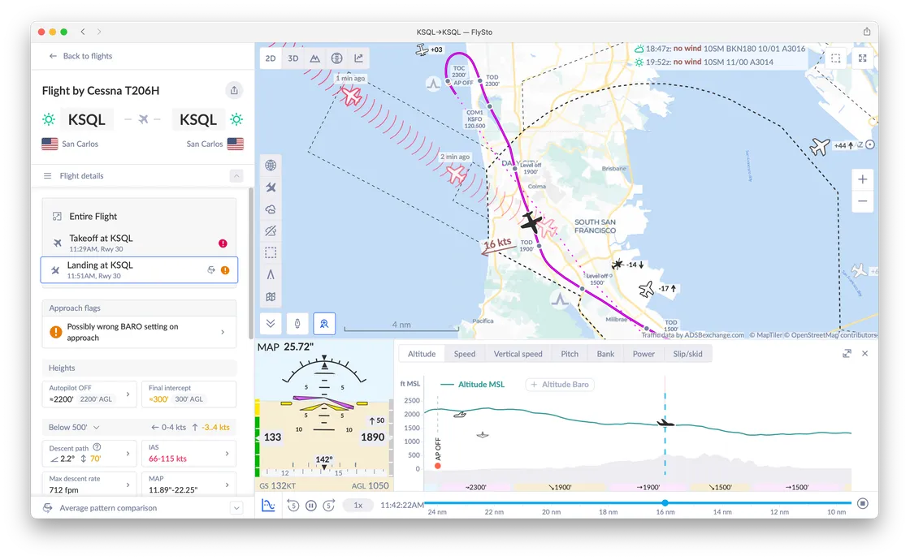Toggle the follow-aircraft tracking button
The width and height of the screenshot is (910, 560).
pos(324,324)
